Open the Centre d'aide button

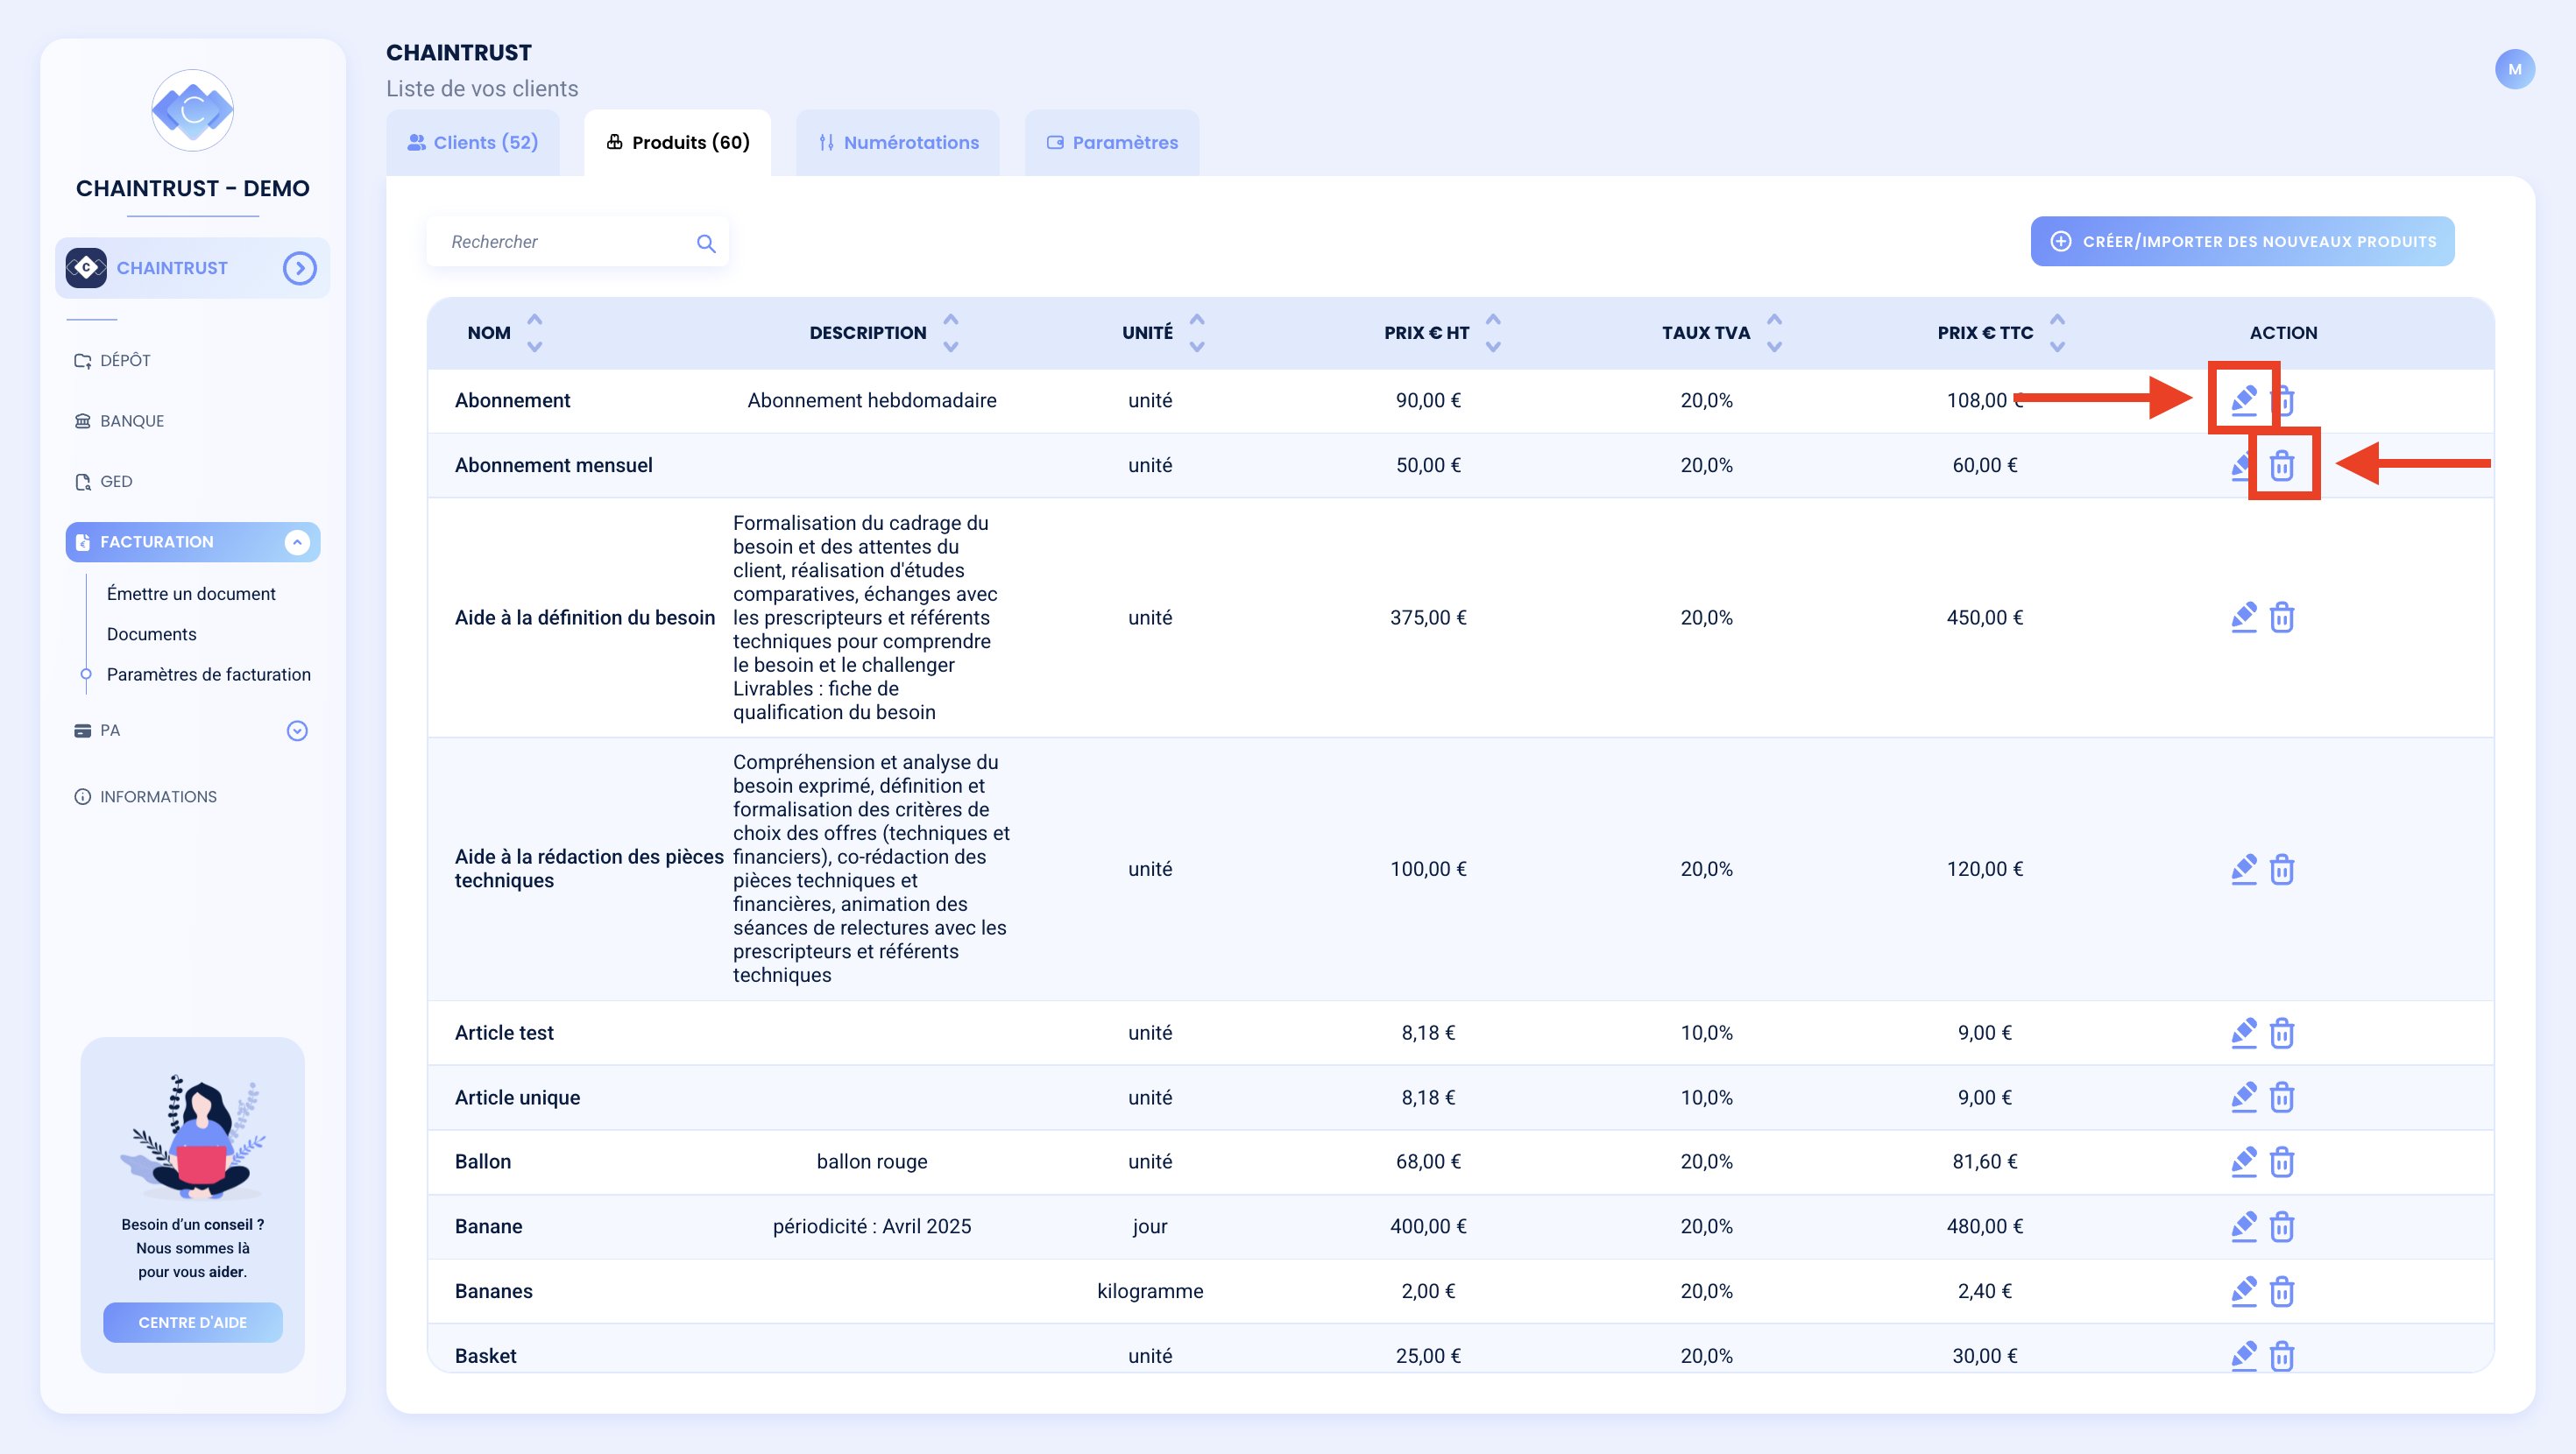click(192, 1322)
